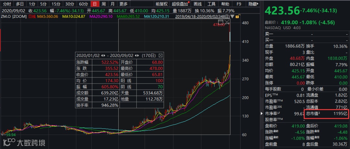Switch to 周 weekly chart
The height and width of the screenshot is (149, 350).
tap(104, 4)
